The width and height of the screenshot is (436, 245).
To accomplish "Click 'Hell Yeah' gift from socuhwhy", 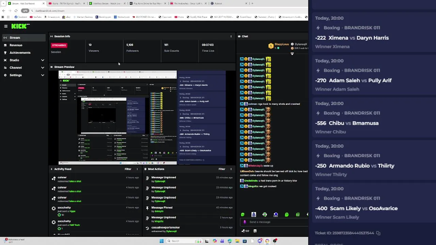I will coord(74,225).
